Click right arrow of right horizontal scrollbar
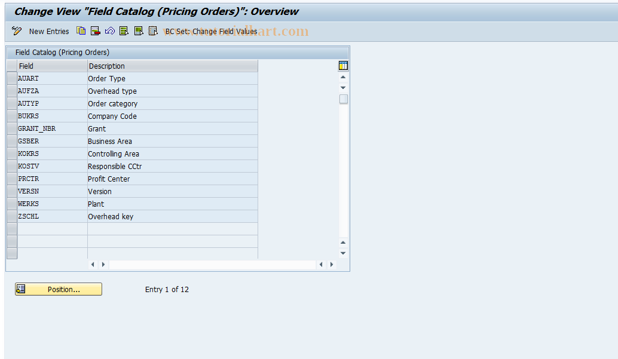The height and width of the screenshot is (359, 618). coord(332,265)
